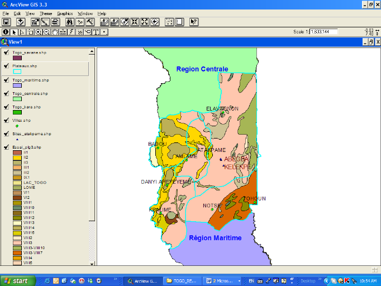Click the Save Project toolbar icon
This screenshot has width=381, height=286.
[7, 22]
